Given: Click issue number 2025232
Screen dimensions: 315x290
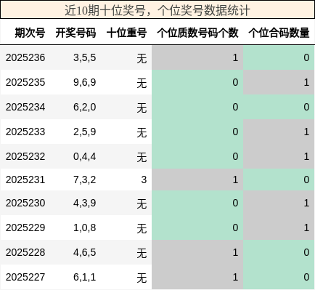Looking at the screenshot, I should [25, 156].
